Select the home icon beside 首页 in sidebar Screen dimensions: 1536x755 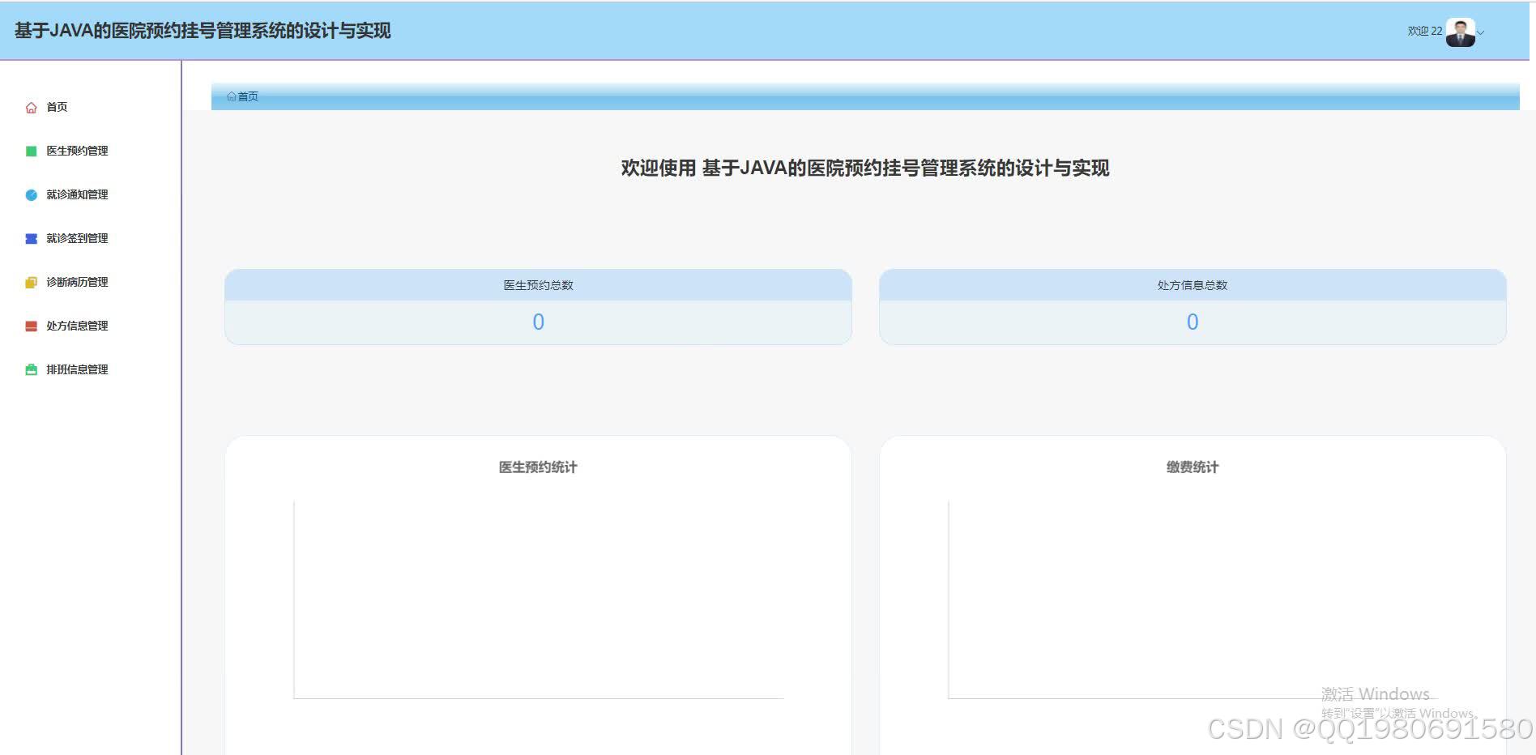31,106
